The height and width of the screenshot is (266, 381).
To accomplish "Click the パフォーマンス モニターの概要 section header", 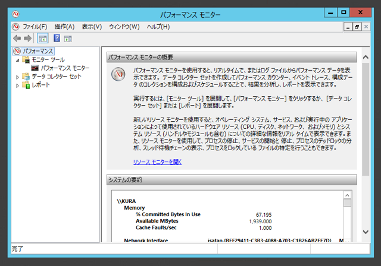I will (232, 57).
